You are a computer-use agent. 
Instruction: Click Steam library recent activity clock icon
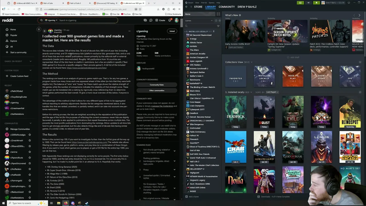click(x=216, y=21)
